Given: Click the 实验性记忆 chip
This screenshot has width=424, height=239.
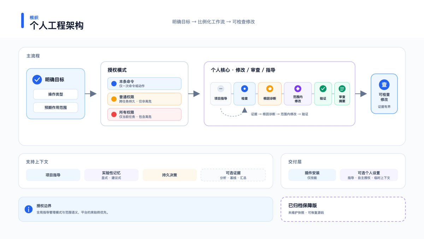Looking at the screenshot, I should pos(111,175).
